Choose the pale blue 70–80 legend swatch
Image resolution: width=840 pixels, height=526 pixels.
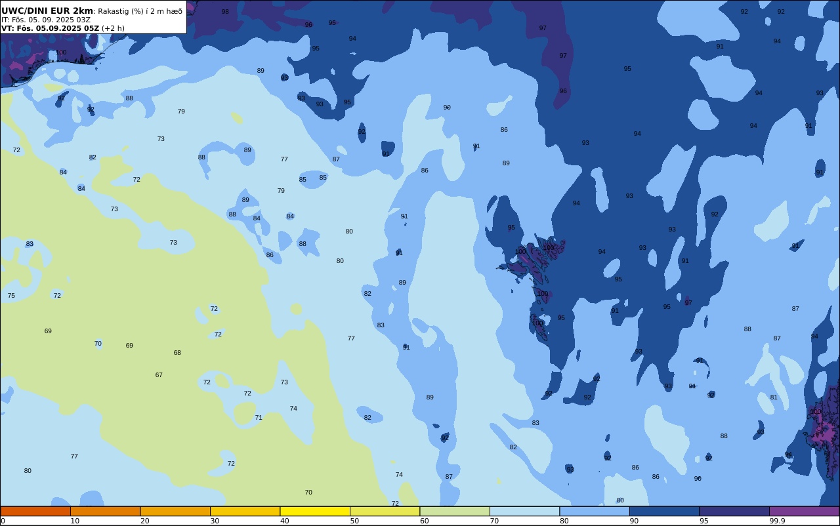coord(524,511)
